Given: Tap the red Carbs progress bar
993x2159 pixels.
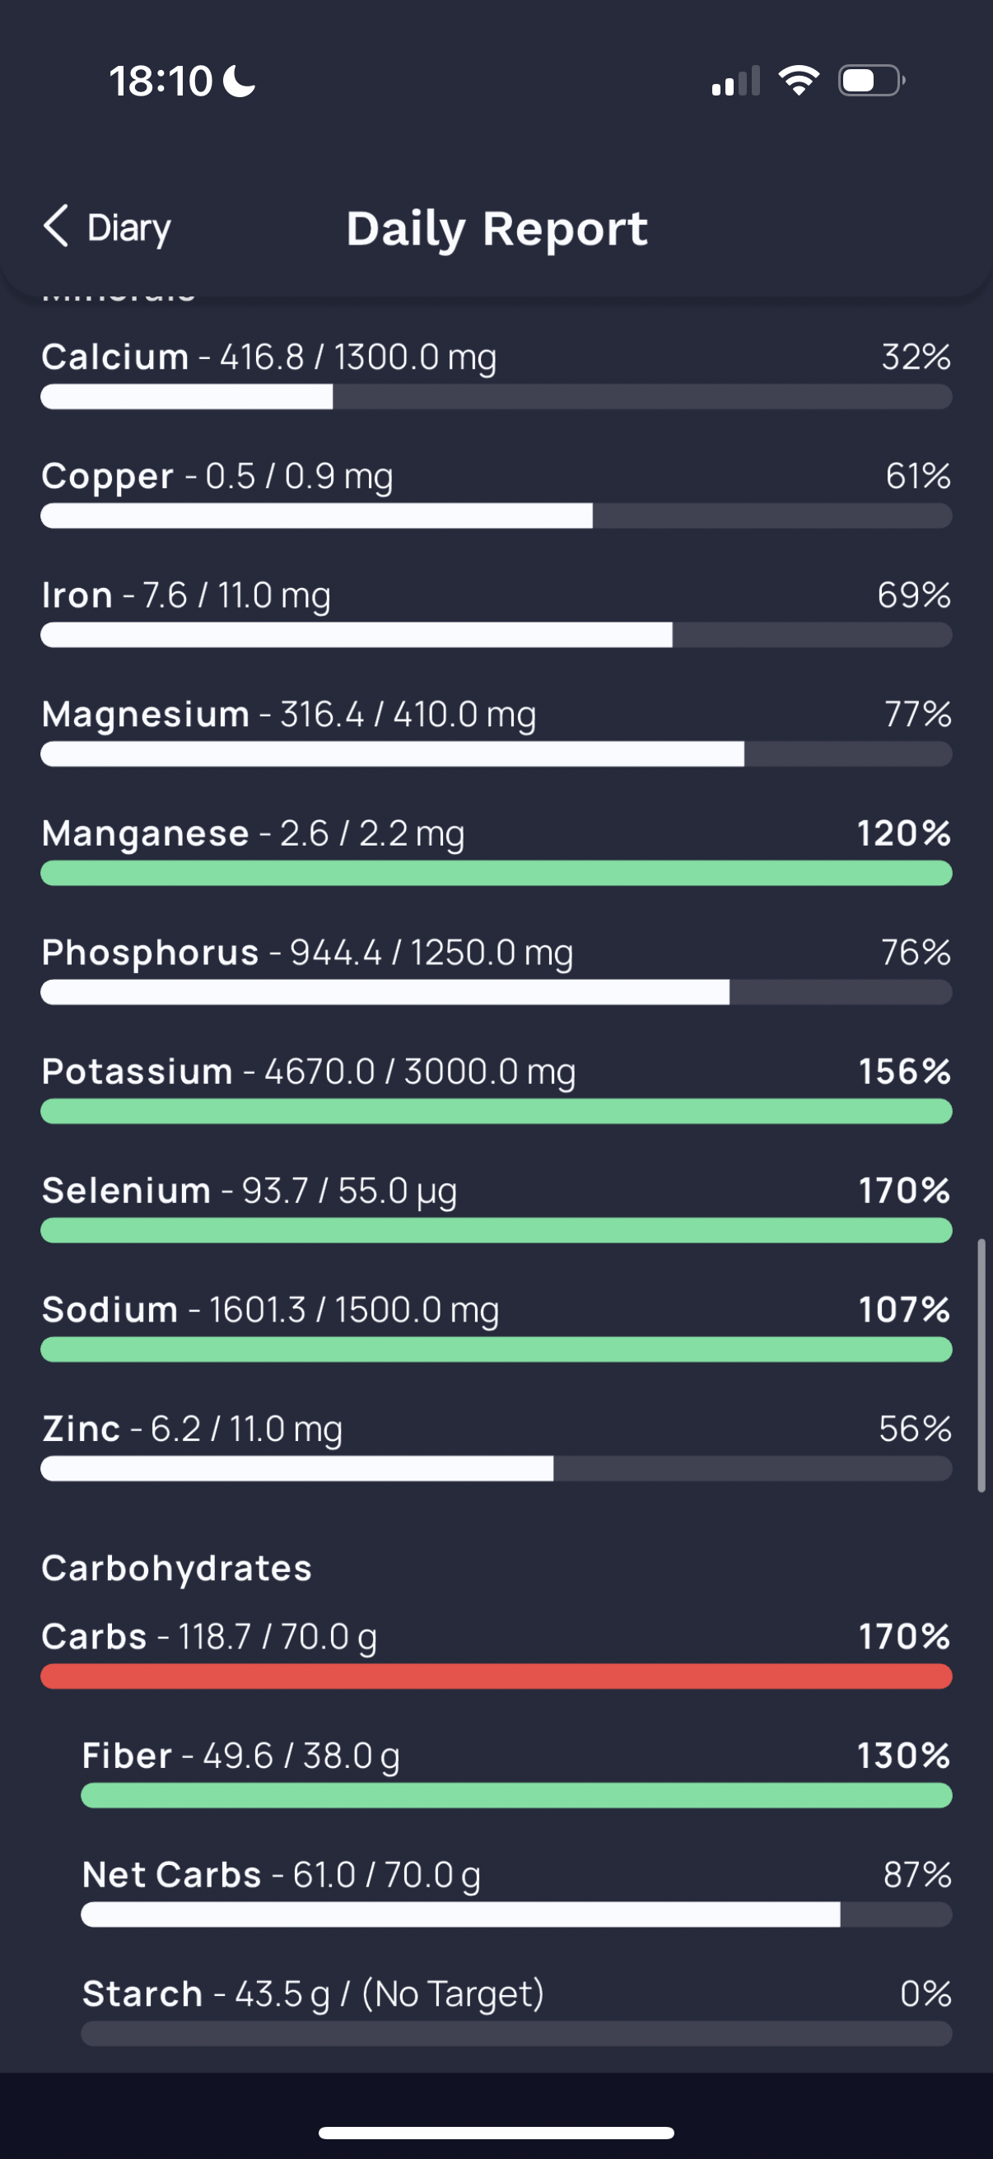Looking at the screenshot, I should (x=496, y=1676).
